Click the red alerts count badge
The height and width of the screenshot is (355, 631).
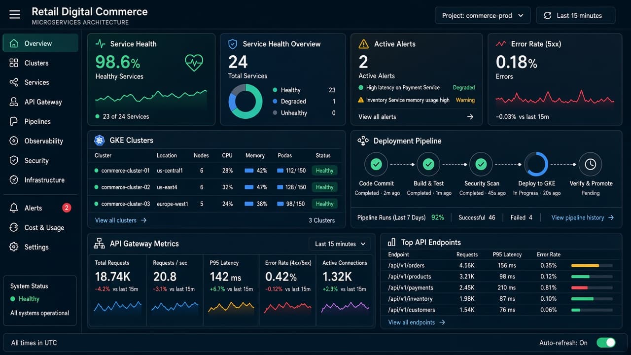[x=67, y=208]
